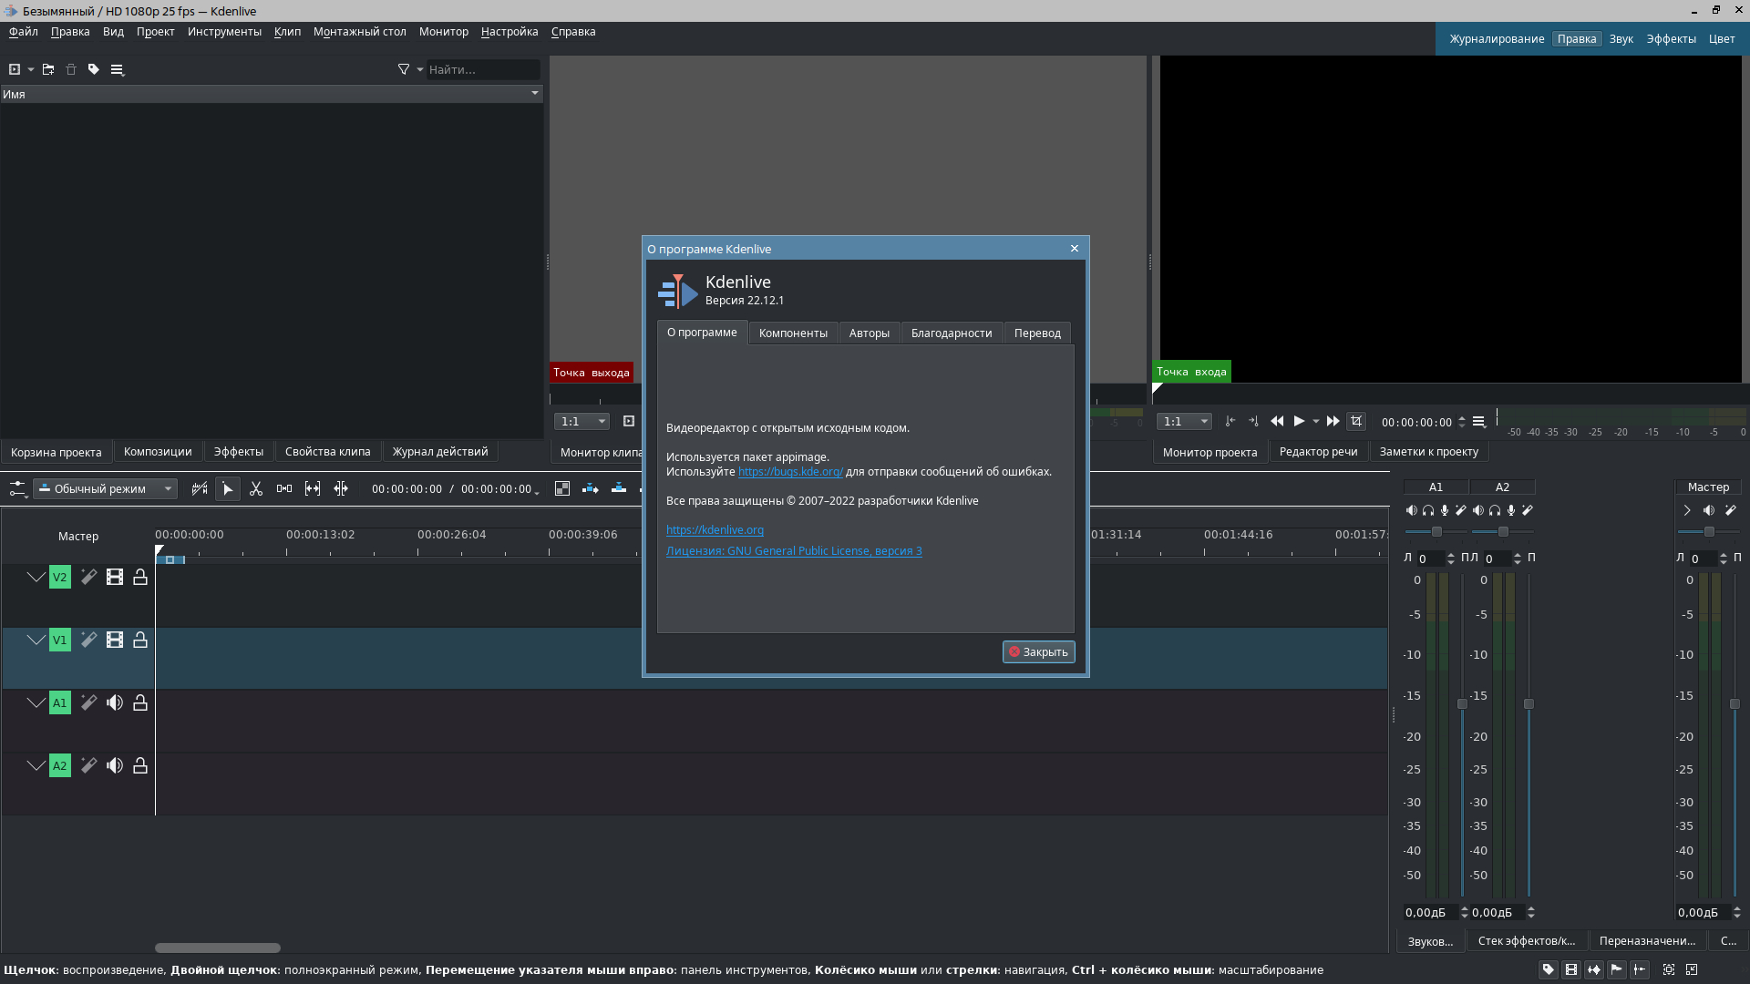Collapse track V2 with its chevron
The height and width of the screenshot is (984, 1750).
[36, 577]
